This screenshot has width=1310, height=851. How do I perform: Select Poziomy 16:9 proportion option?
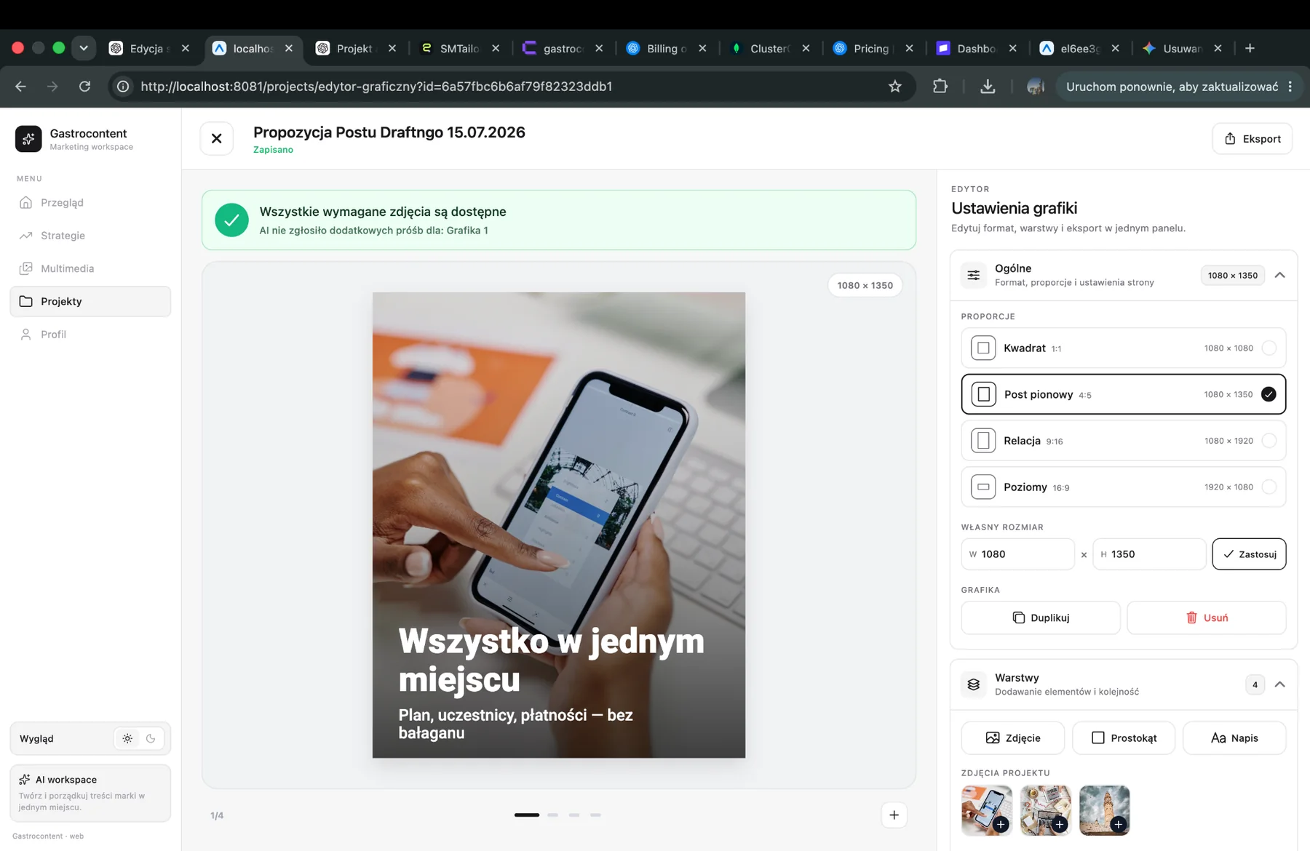1123,487
